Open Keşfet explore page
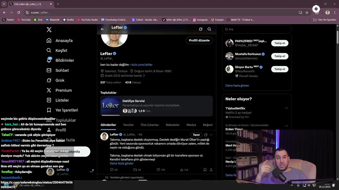This screenshot has width=339, height=190. (x=57, y=50)
